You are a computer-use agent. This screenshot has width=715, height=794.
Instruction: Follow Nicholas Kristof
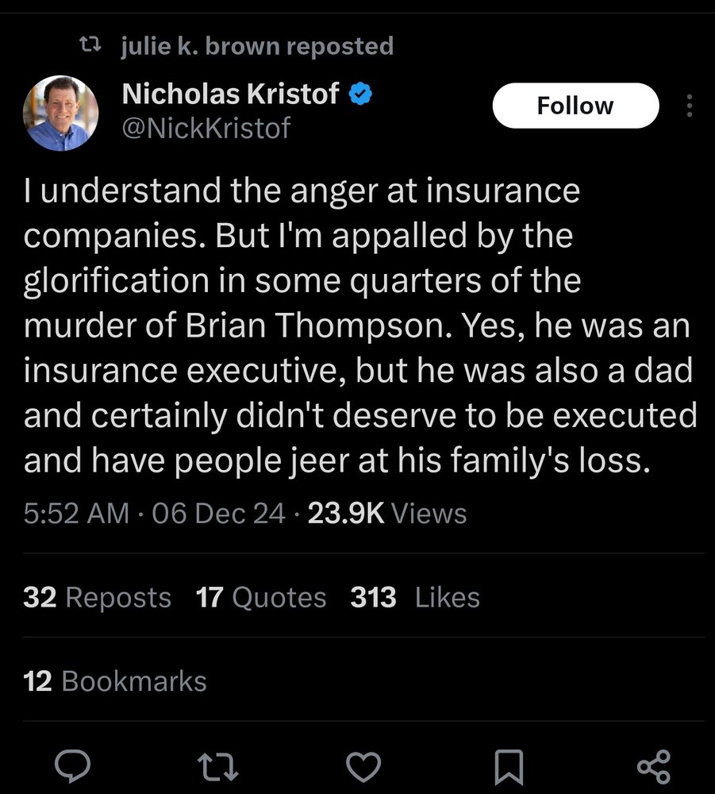(575, 105)
